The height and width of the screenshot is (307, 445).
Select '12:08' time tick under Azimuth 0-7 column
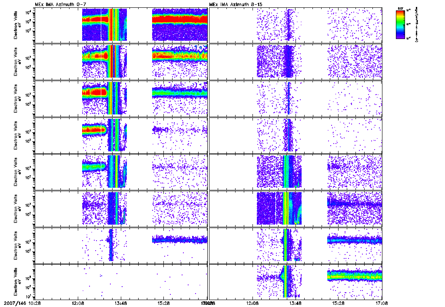pos(78,303)
